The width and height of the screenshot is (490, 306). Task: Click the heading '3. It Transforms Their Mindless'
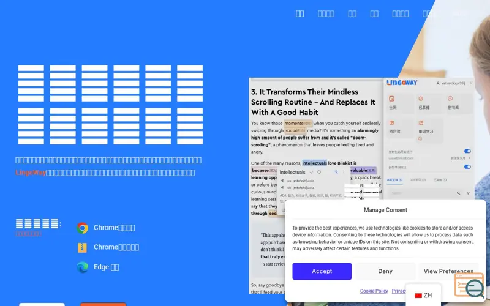click(304, 92)
